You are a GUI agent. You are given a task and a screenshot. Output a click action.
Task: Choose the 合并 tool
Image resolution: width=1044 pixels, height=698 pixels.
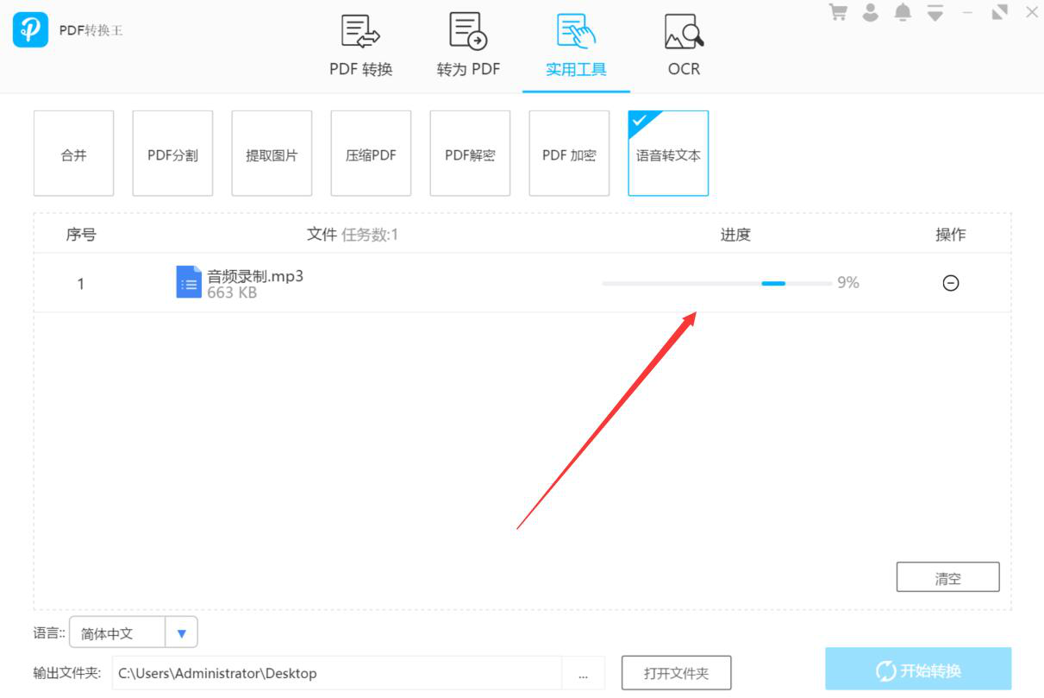(x=73, y=154)
